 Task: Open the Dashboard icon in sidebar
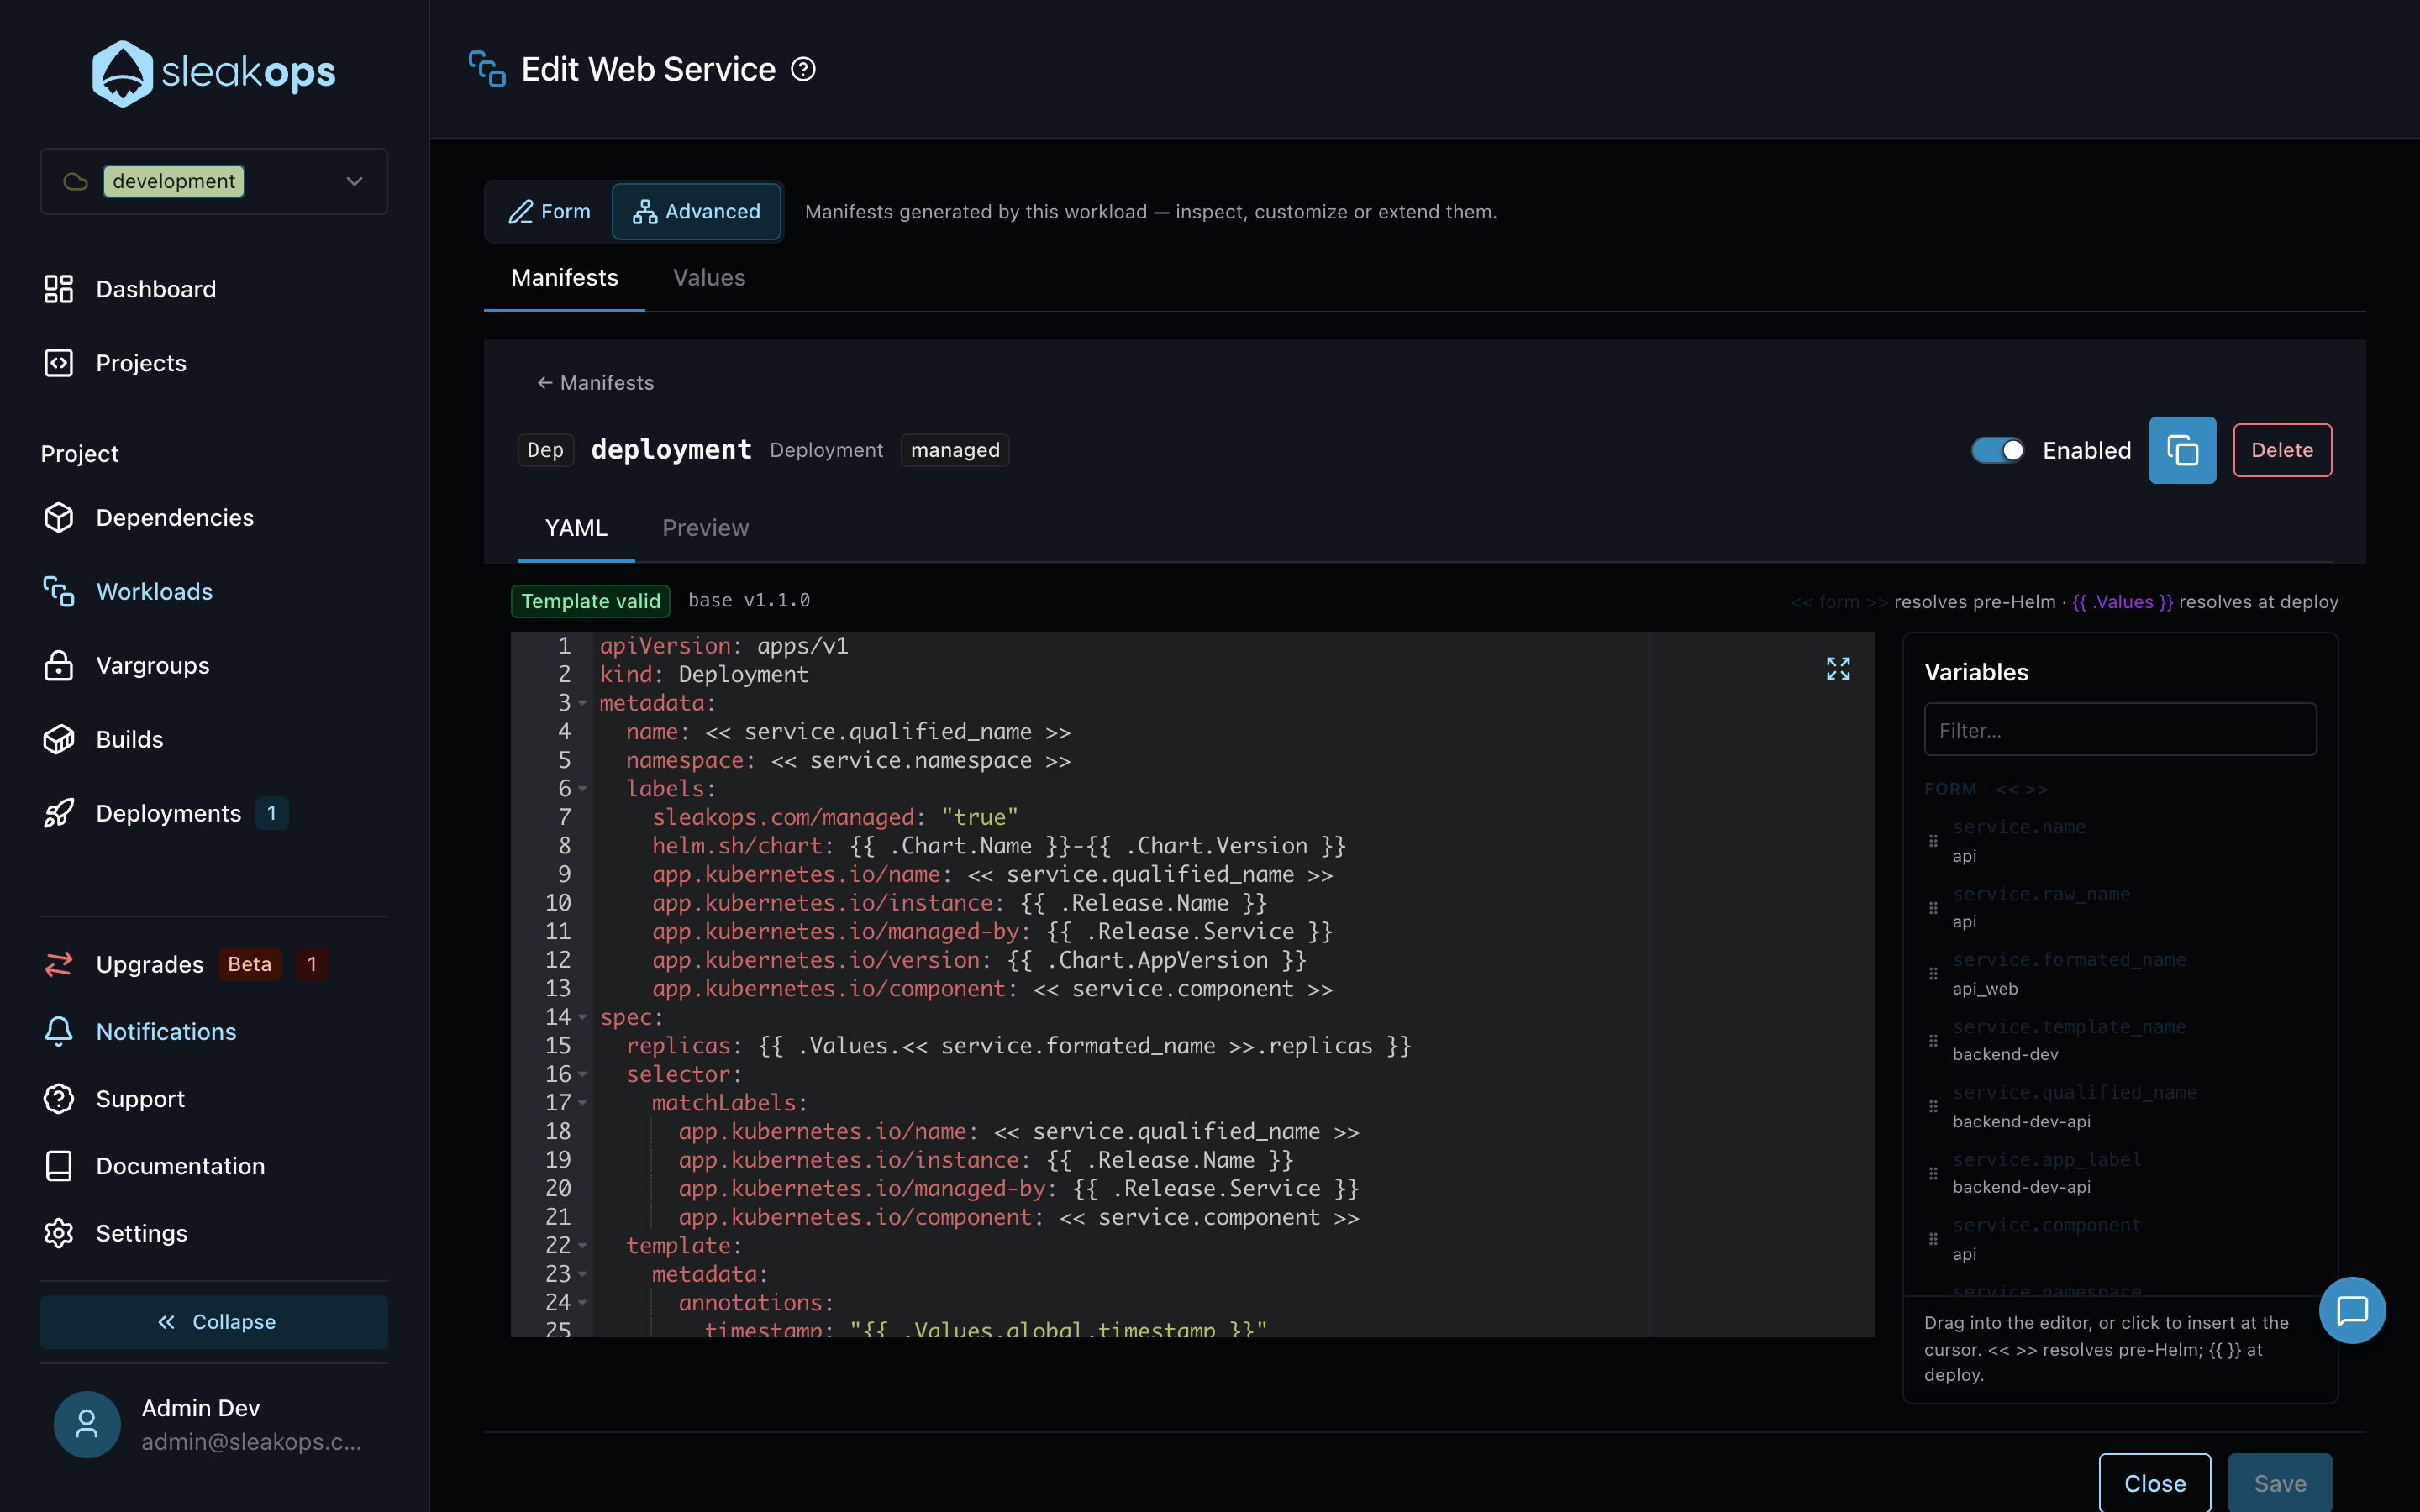pos(59,289)
